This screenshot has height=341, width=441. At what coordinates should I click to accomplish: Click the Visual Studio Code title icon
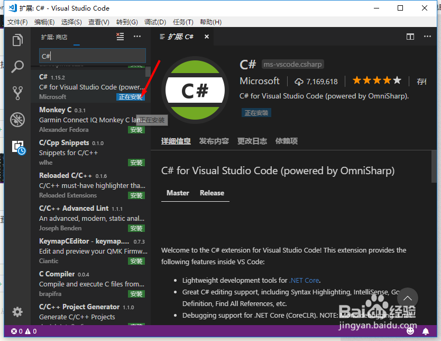[x=13, y=8]
